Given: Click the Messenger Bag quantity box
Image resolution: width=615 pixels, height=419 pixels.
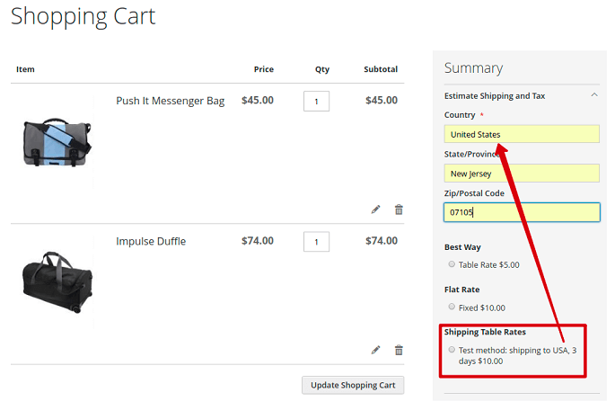Looking at the screenshot, I should click(x=316, y=102).
